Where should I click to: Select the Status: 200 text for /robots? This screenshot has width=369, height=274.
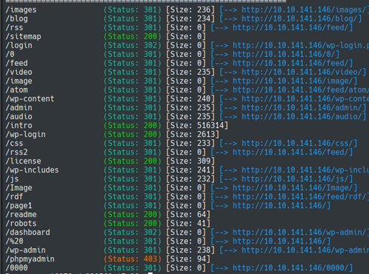133,223
